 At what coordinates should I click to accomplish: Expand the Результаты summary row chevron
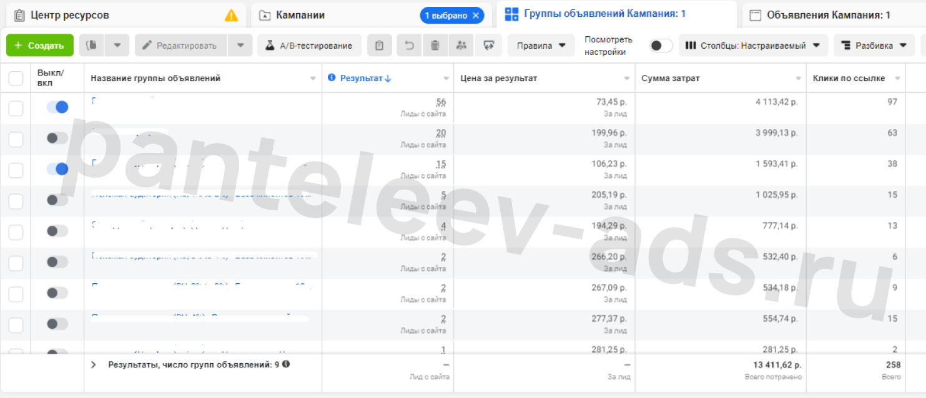click(x=94, y=364)
